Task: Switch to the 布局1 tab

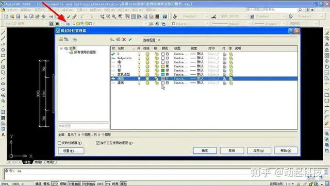Action: 39,162
